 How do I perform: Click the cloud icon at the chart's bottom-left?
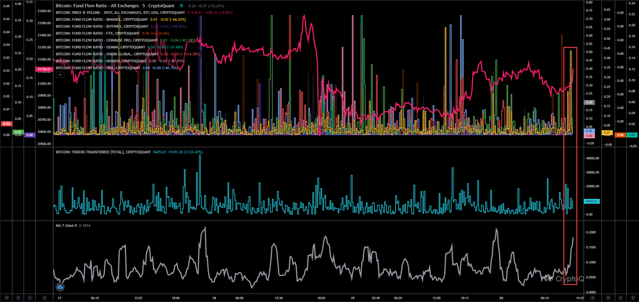tap(60, 287)
